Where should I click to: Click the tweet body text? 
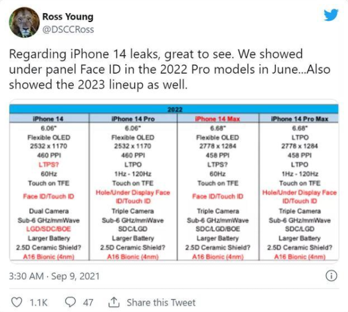(x=170, y=70)
